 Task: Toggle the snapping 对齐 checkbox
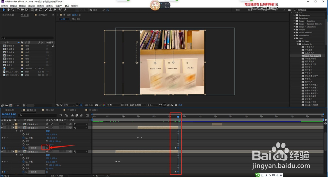(x=91, y=10)
